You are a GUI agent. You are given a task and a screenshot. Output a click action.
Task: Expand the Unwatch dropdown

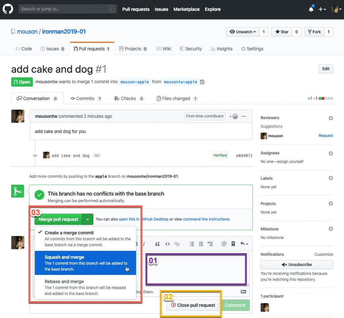243,32
